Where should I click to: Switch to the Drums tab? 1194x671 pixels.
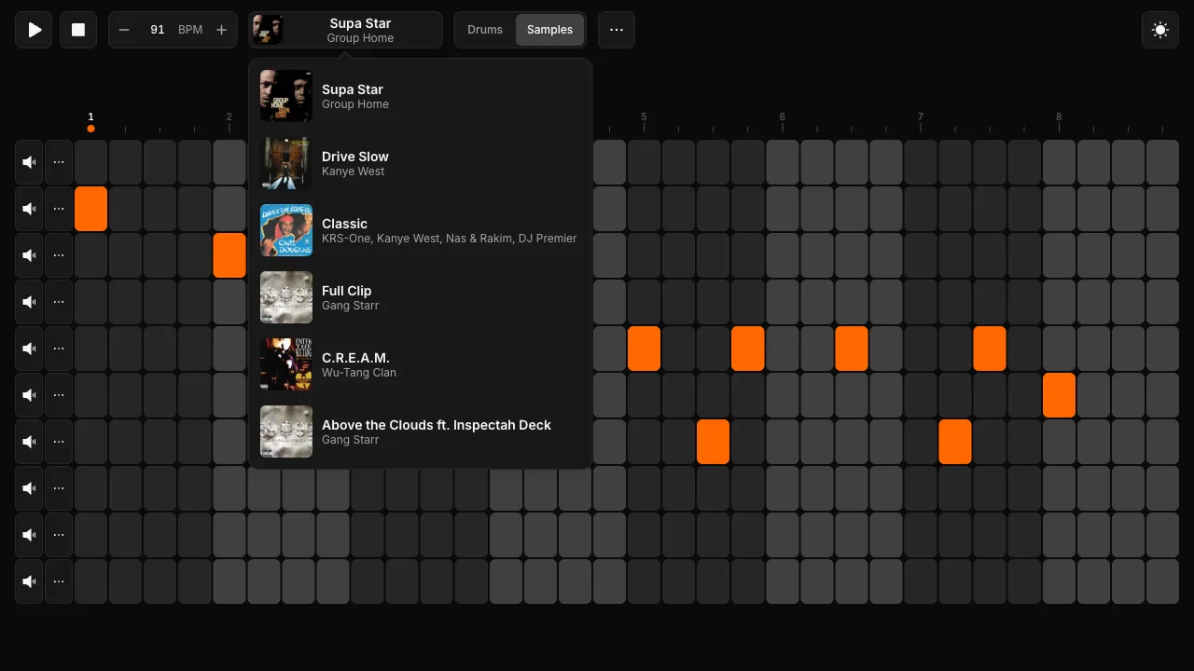485,30
